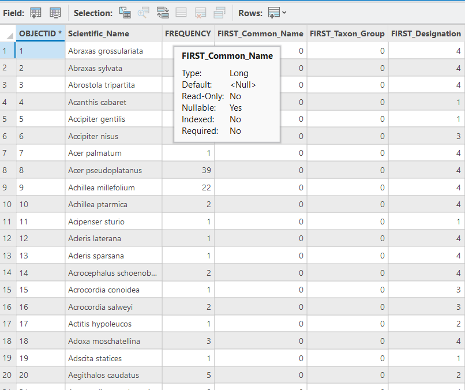465x390 pixels.
Task: Click the FIRST_Designation value in Actitis hypoleucos row
Action: pos(426,324)
